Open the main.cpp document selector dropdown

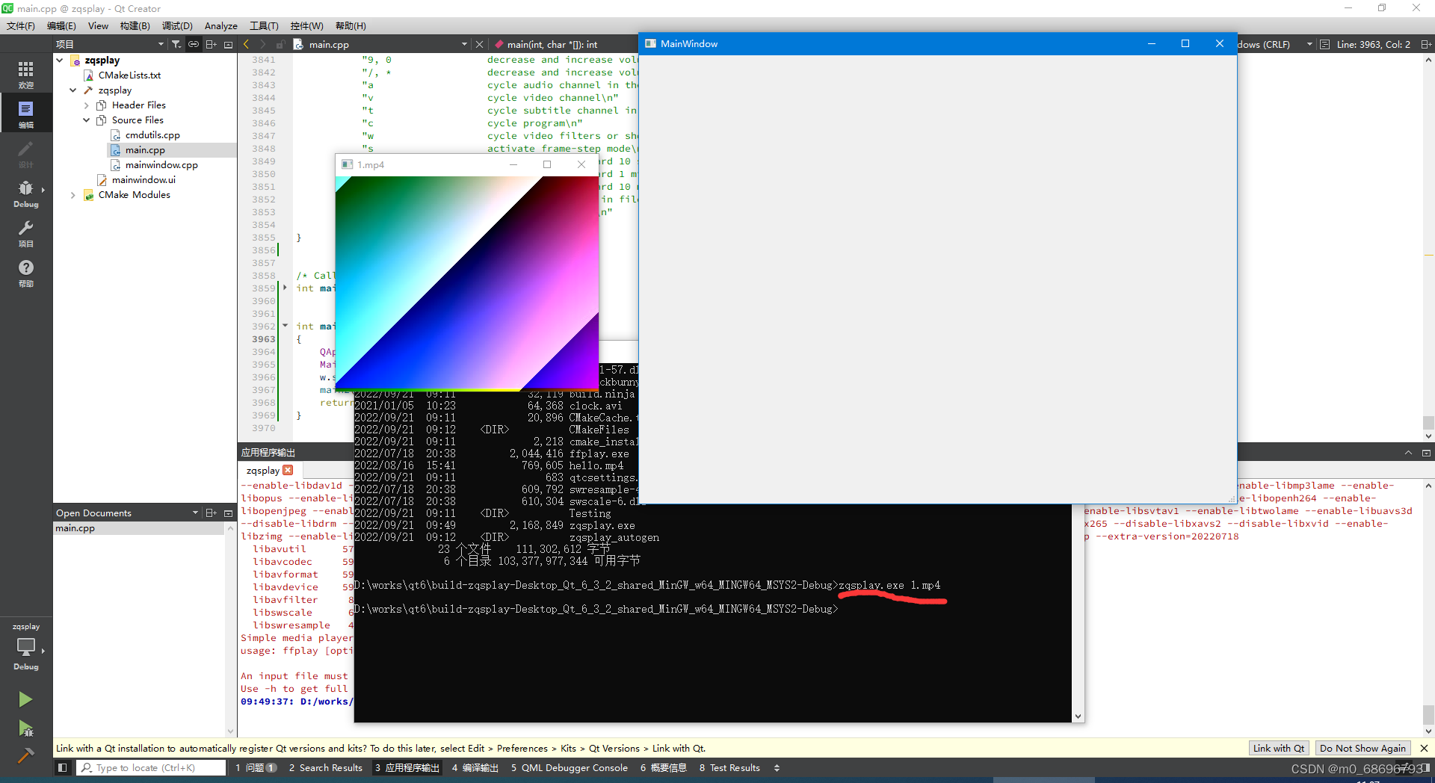(x=464, y=44)
